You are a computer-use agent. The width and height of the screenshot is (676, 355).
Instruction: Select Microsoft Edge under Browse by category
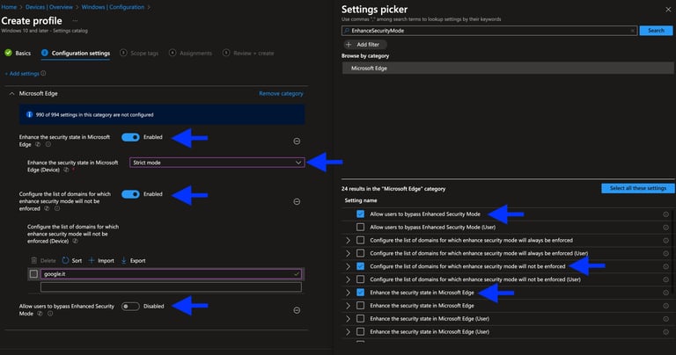(508, 68)
